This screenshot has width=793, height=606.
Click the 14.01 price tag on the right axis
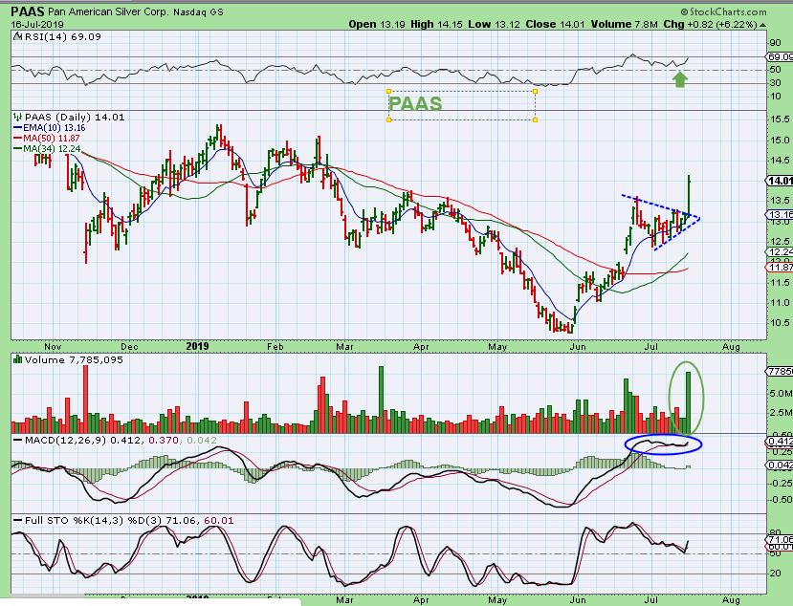780,181
